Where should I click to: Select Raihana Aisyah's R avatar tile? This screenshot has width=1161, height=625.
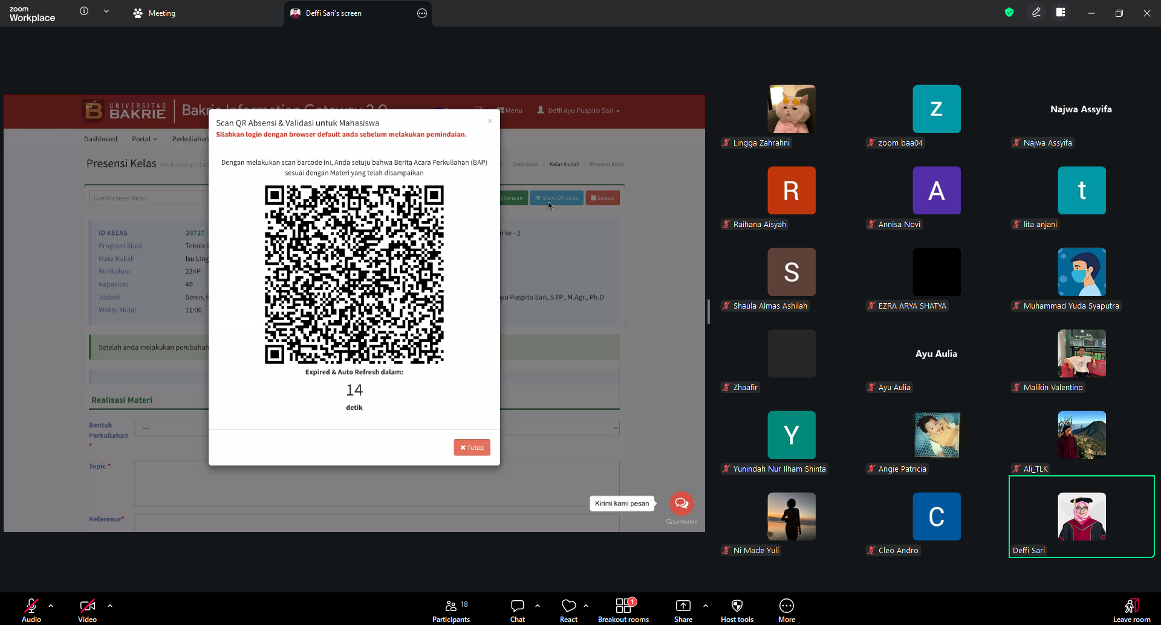pos(792,190)
